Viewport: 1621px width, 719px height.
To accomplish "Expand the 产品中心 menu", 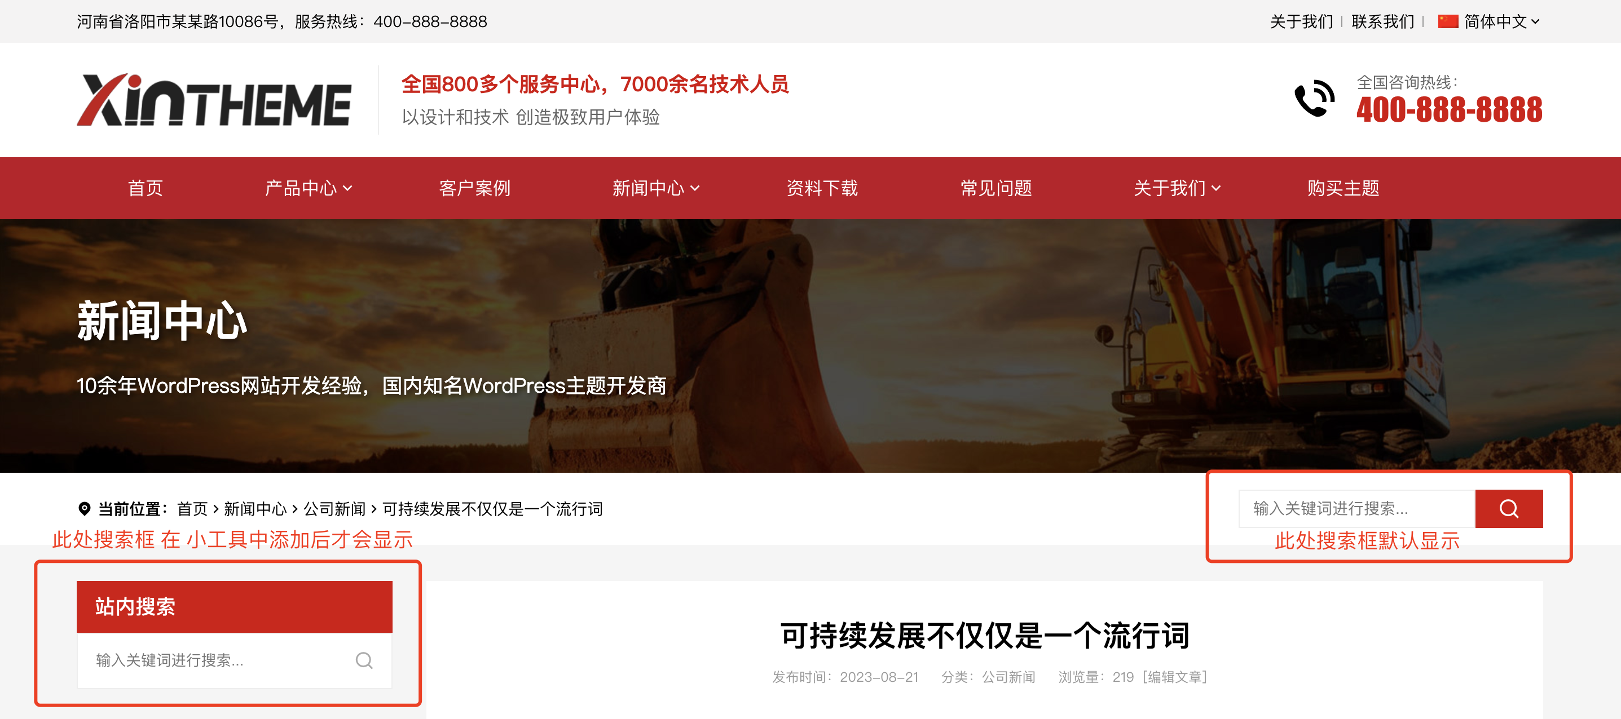I will click(x=309, y=188).
